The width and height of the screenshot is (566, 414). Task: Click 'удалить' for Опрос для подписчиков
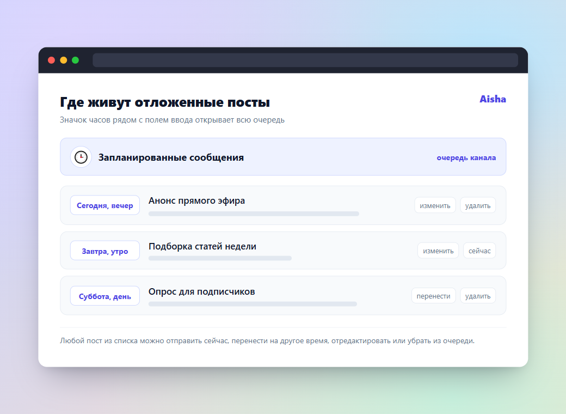pyautogui.click(x=478, y=295)
